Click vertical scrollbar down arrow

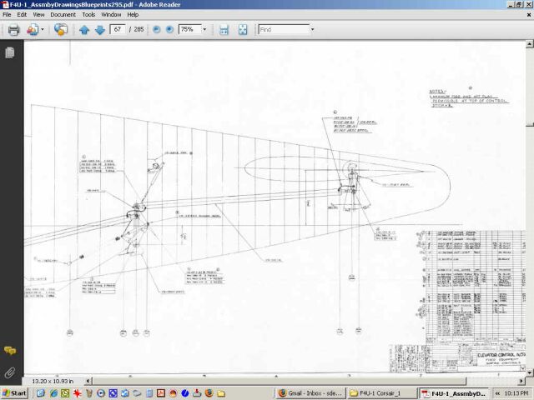(x=530, y=372)
